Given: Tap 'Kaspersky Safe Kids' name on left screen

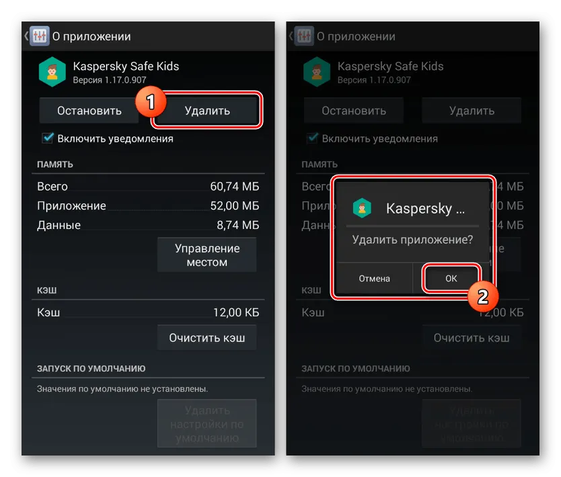Looking at the screenshot, I should click(126, 66).
